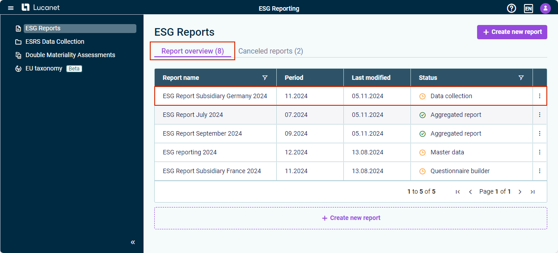Image resolution: width=558 pixels, height=253 pixels.
Task: Click the purple Create new report button
Action: pos(512,32)
